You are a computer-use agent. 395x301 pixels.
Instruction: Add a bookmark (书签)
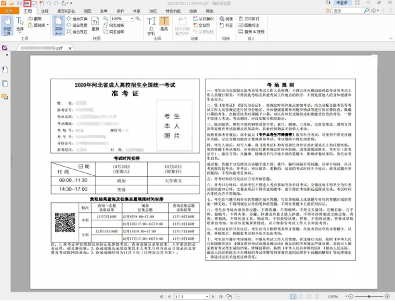[x=226, y=25]
